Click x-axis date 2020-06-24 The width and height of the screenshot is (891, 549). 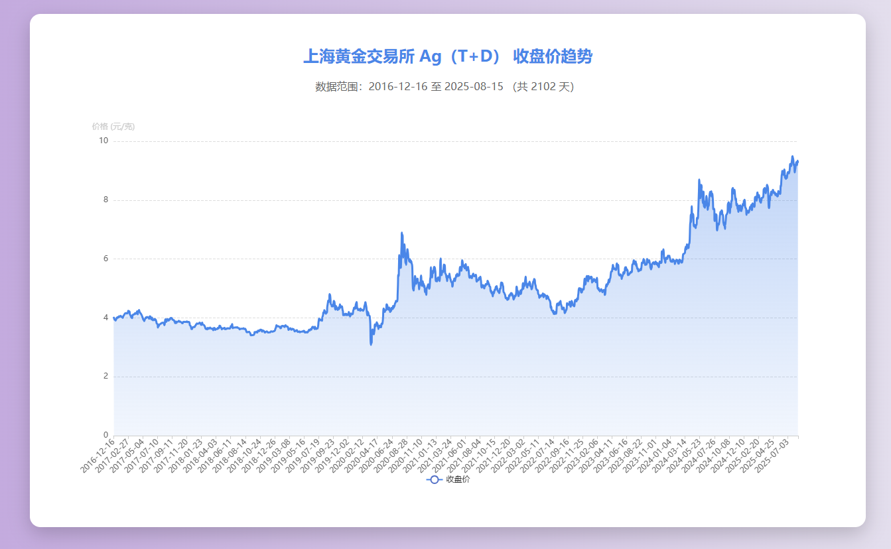376,456
